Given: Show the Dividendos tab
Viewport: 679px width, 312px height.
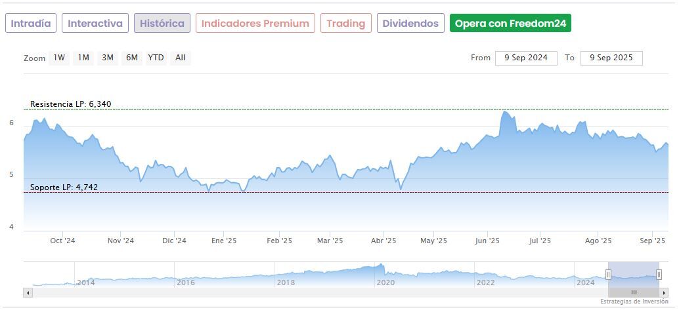Looking at the screenshot, I should (x=410, y=24).
